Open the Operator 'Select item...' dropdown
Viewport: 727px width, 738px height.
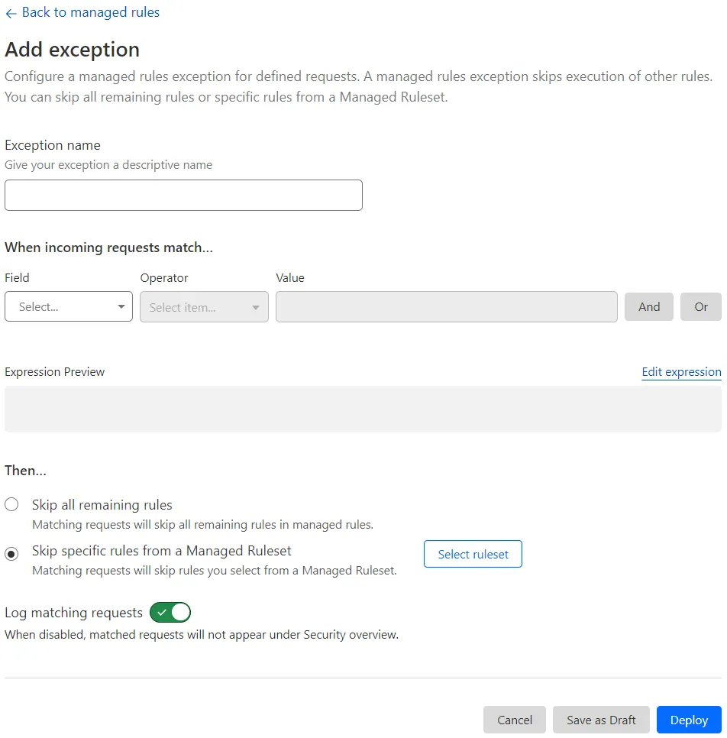click(x=203, y=306)
